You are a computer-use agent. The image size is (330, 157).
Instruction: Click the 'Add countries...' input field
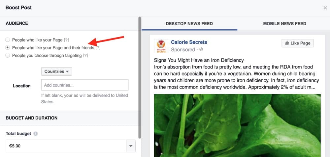84,85
